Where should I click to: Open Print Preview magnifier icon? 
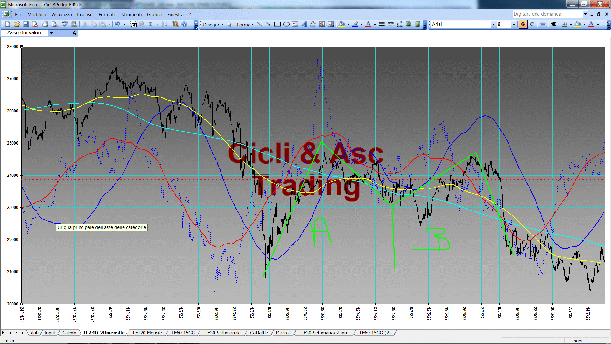(x=54, y=24)
